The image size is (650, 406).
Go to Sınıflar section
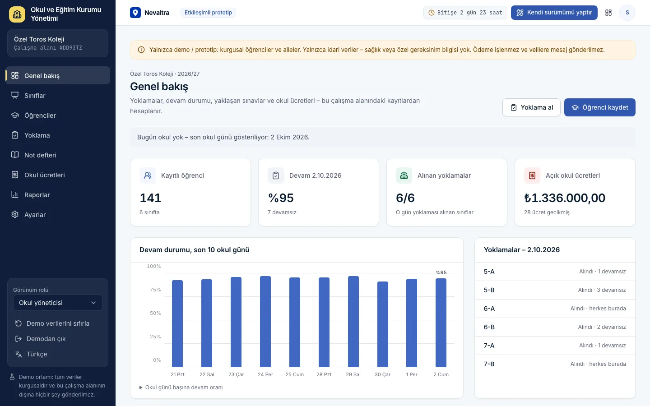58,95
